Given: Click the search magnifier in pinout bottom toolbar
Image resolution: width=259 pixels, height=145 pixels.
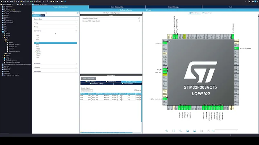Looking at the screenshot, I should (213, 131).
